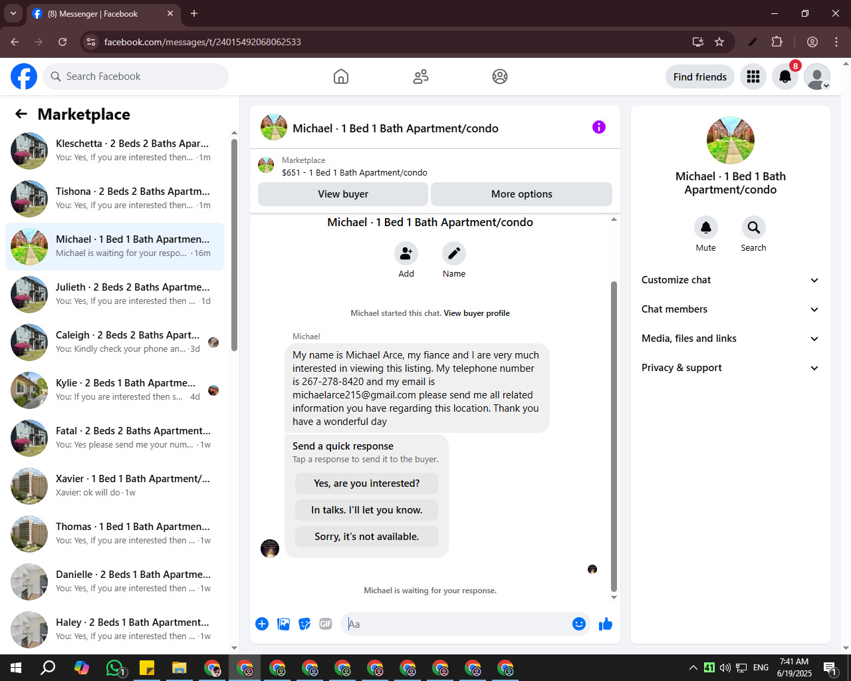Add people to the chat
Image resolution: width=851 pixels, height=681 pixels.
(x=406, y=253)
